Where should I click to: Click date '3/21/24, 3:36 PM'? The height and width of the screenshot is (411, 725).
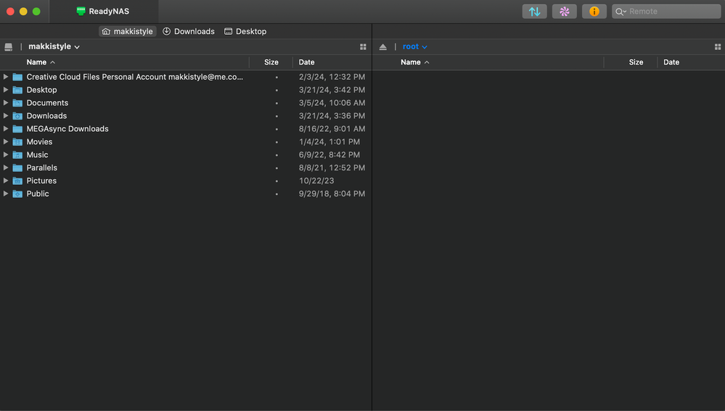point(332,115)
